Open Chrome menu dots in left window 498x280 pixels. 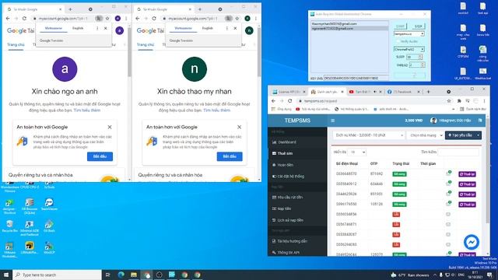(x=126, y=19)
